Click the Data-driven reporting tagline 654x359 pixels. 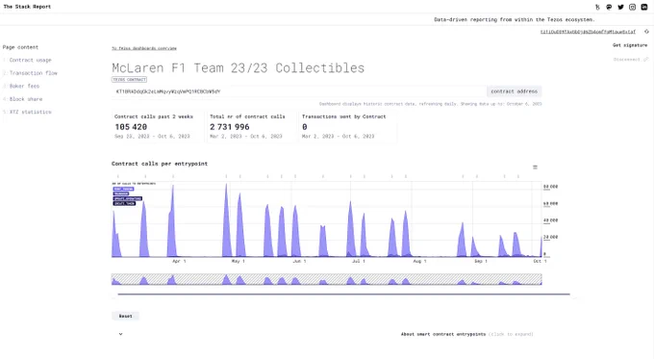[x=515, y=19]
